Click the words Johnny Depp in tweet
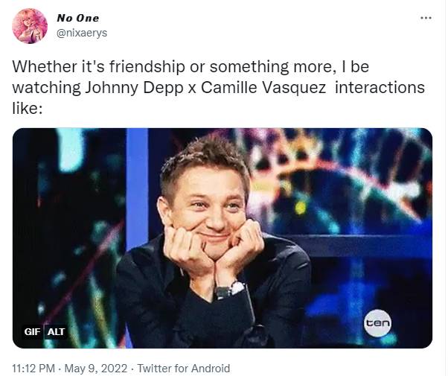Screen dimensions: 448x376 [x=134, y=88]
